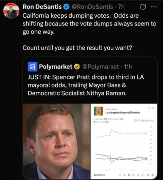Click the share/upload icon in chart card
163x180 pixels.
tap(149, 108)
